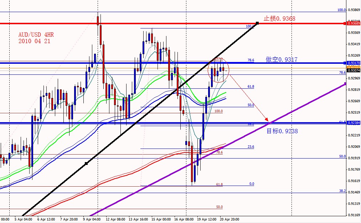Select the 12 Apr 08:00 time label
Screen dimensions: 361x223
pos(115,219)
